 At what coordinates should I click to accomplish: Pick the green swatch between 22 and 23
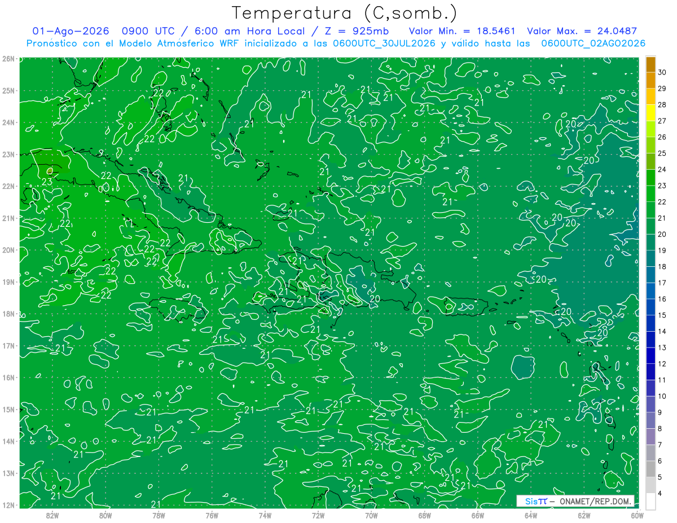click(x=650, y=194)
